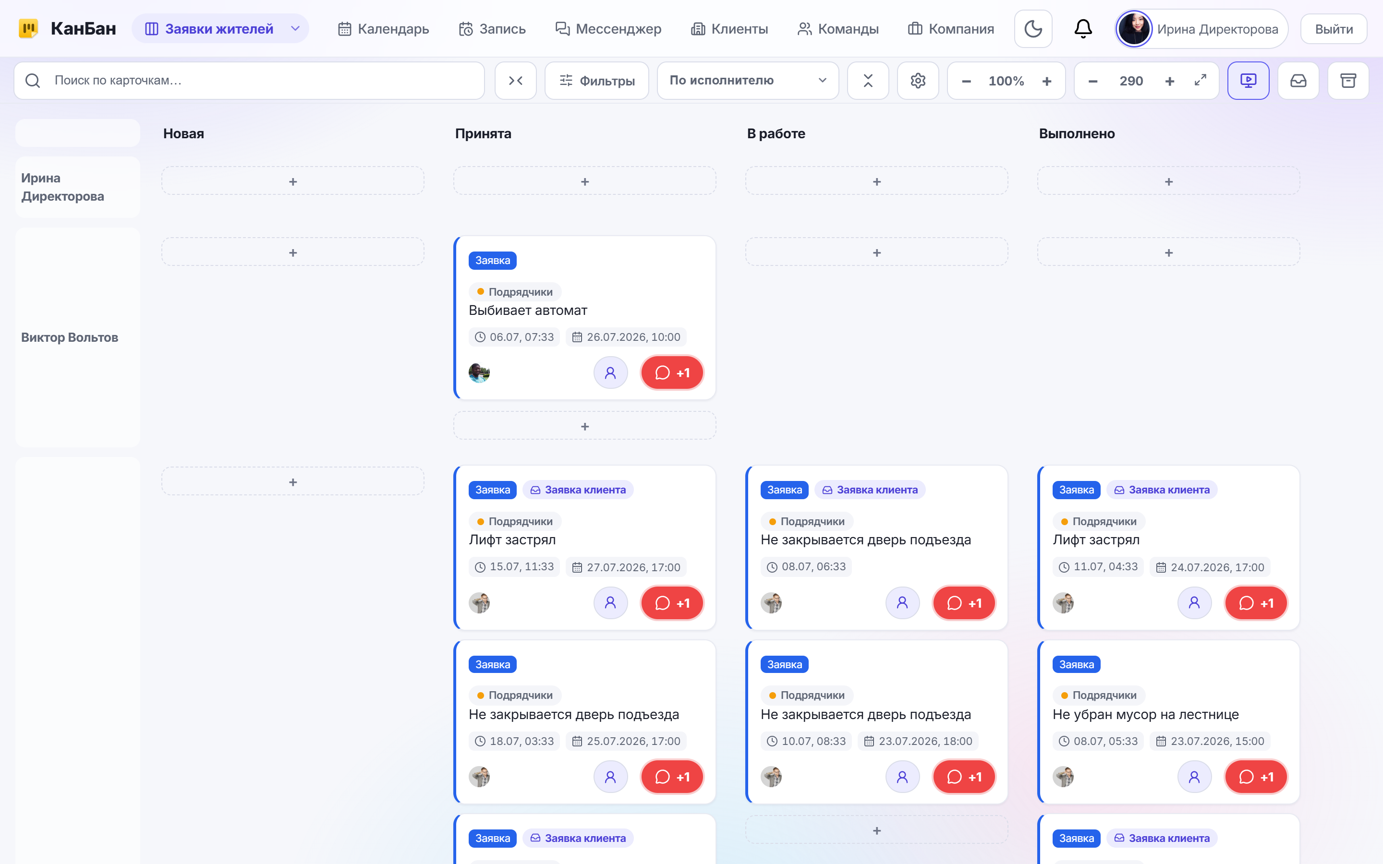1383x864 pixels.
Task: Toggle dark mode moon icon
Action: (1032, 29)
